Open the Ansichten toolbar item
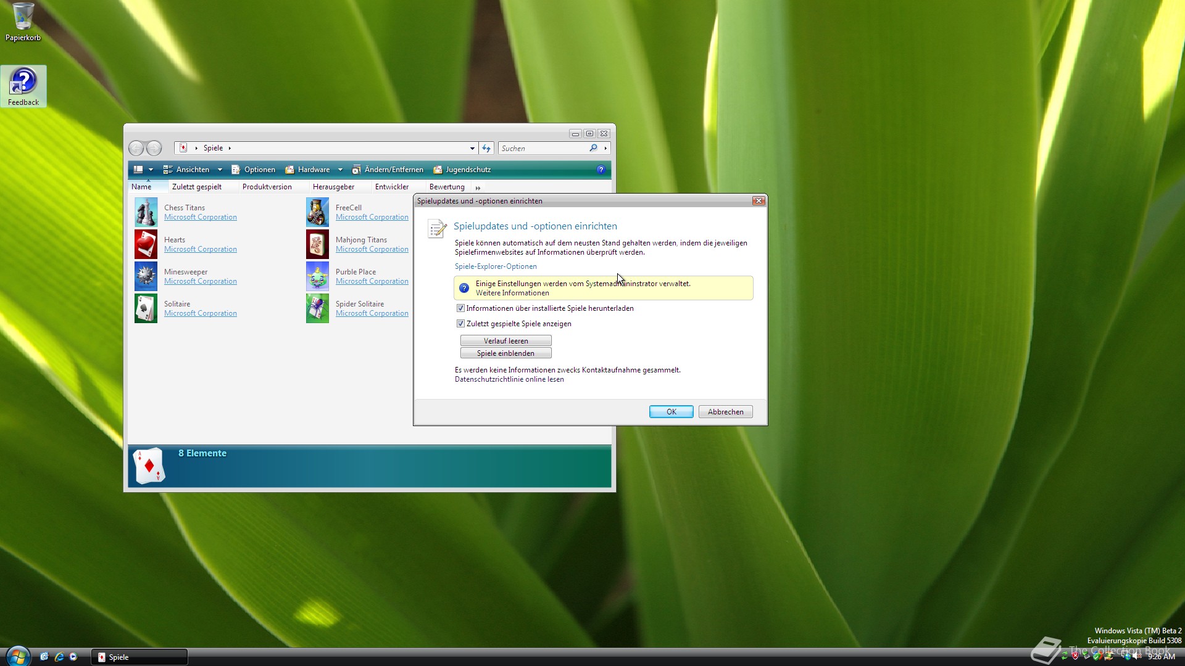Image resolution: width=1185 pixels, height=666 pixels. (x=186, y=170)
